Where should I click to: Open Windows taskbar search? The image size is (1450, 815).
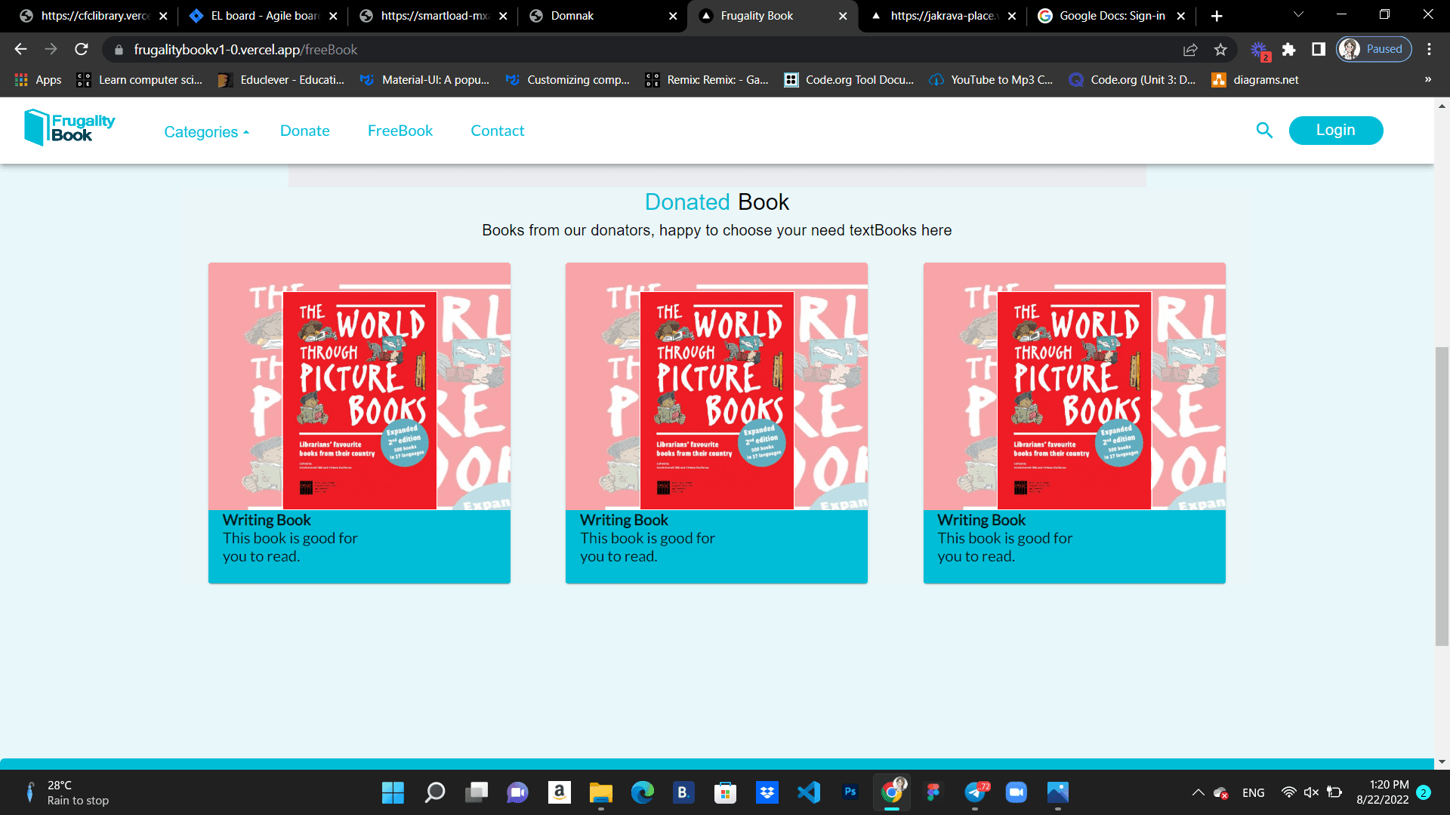click(x=435, y=792)
